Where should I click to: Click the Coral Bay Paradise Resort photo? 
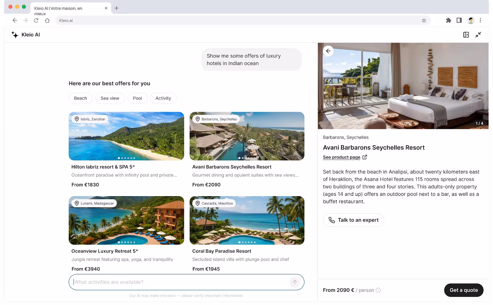tap(247, 221)
